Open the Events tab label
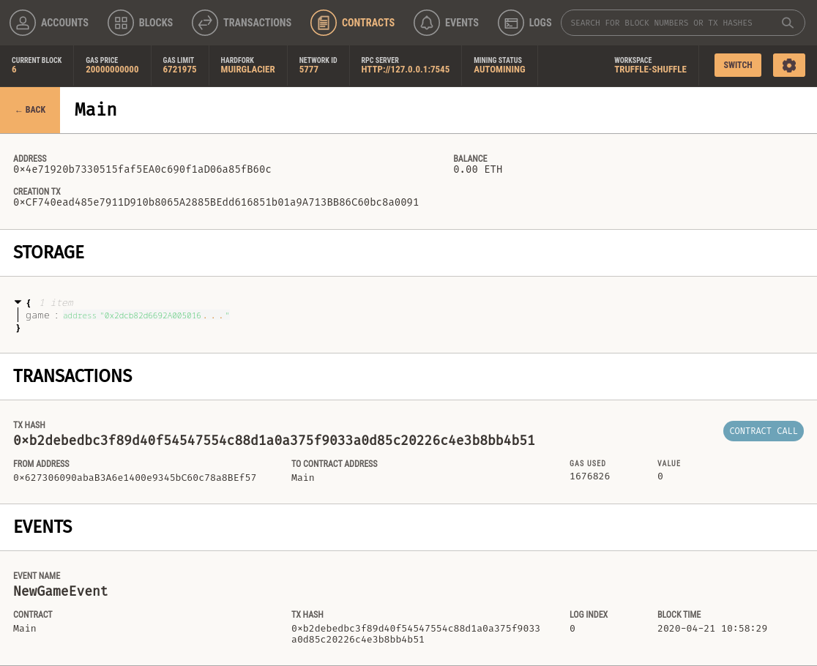 click(x=462, y=23)
